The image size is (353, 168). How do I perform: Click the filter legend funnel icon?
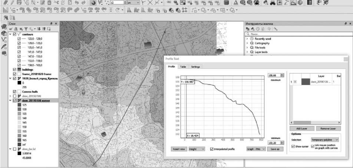pos(26,29)
